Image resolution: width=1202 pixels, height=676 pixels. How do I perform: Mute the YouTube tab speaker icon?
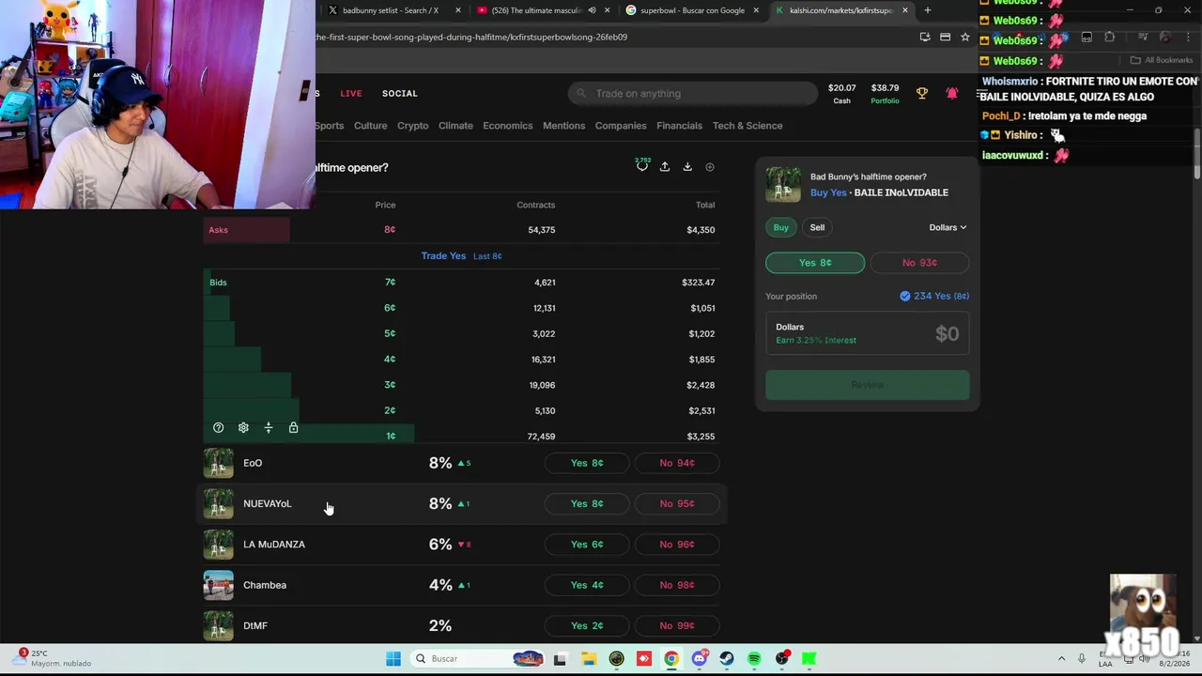tap(592, 10)
